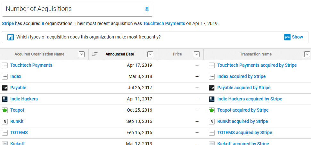Click the sort icon beside Announced Date

click(95, 54)
